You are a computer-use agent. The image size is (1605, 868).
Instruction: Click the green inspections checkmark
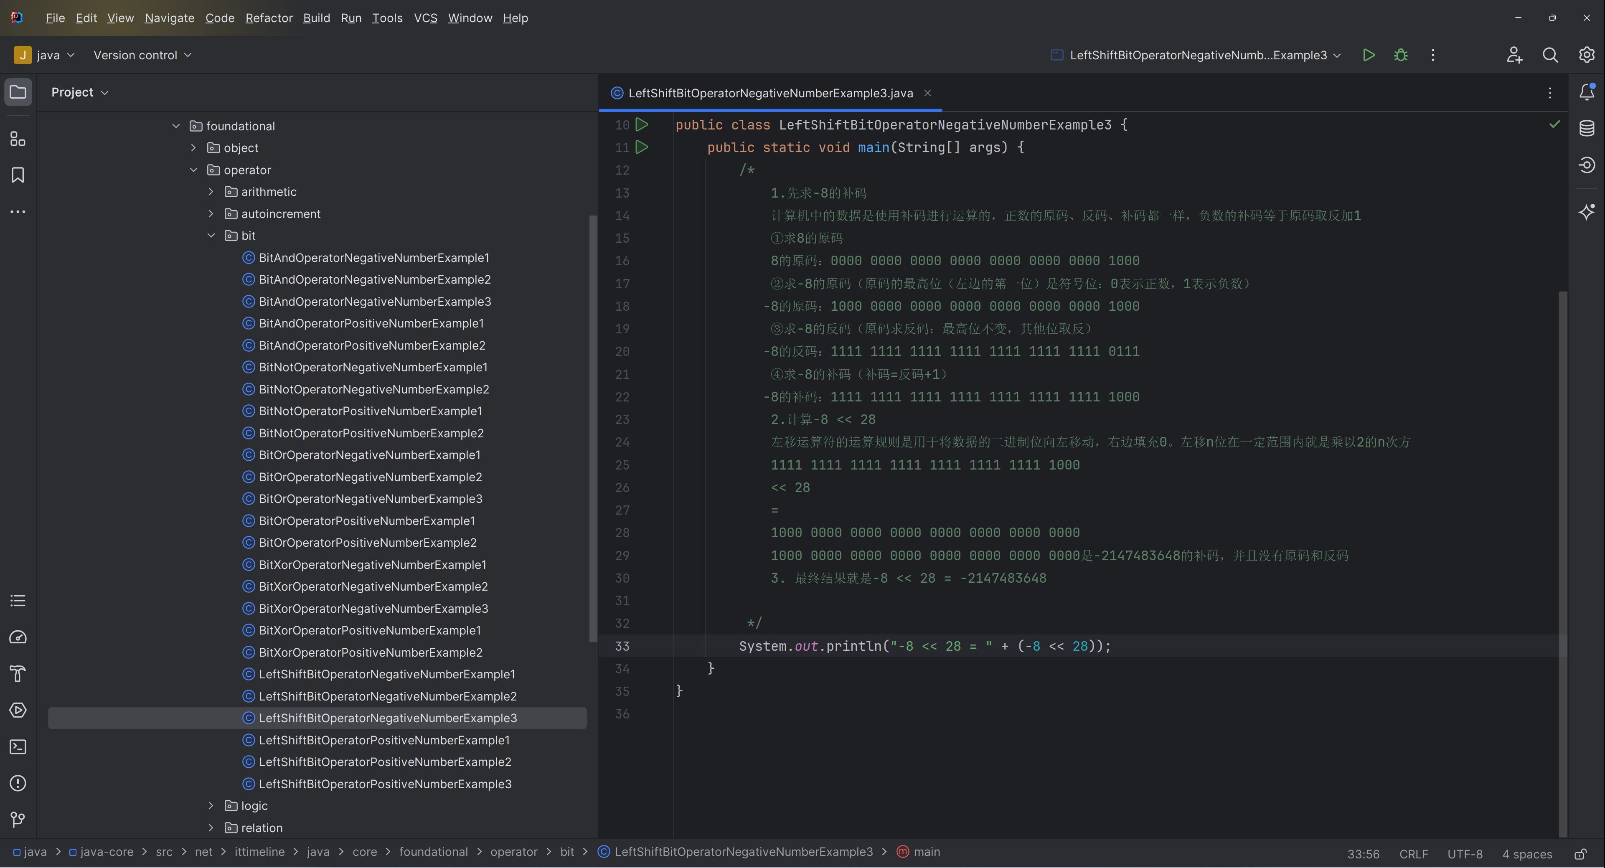point(1554,124)
